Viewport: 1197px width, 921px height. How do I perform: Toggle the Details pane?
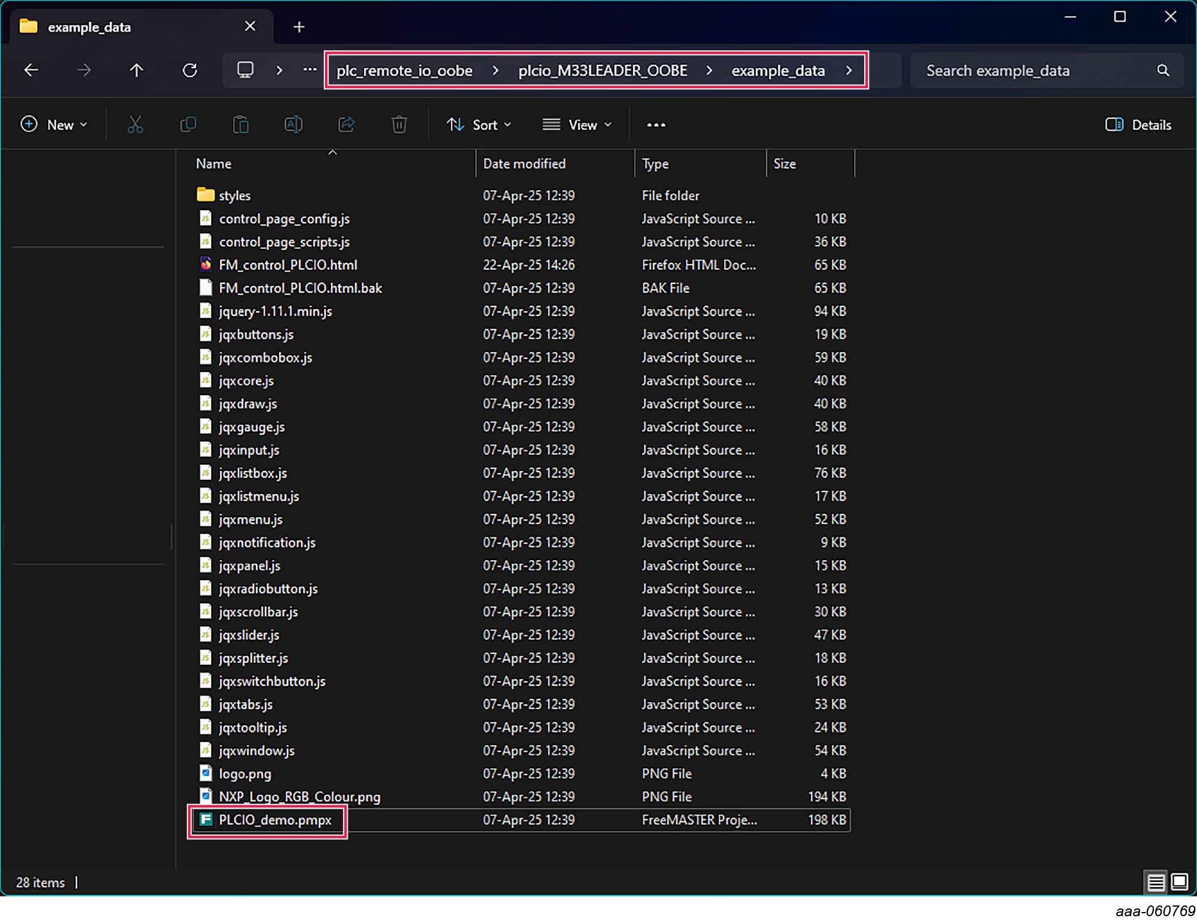click(1138, 124)
